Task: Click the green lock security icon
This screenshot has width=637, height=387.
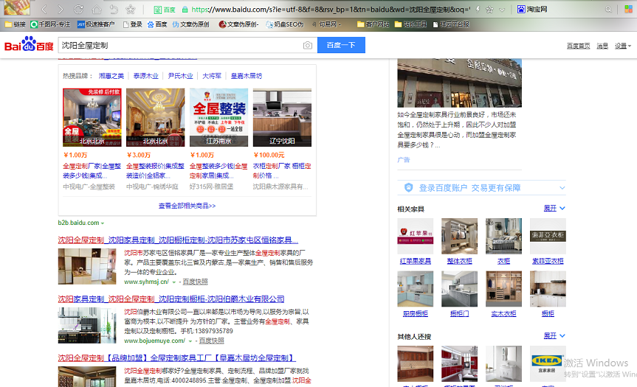Action: click(x=185, y=10)
